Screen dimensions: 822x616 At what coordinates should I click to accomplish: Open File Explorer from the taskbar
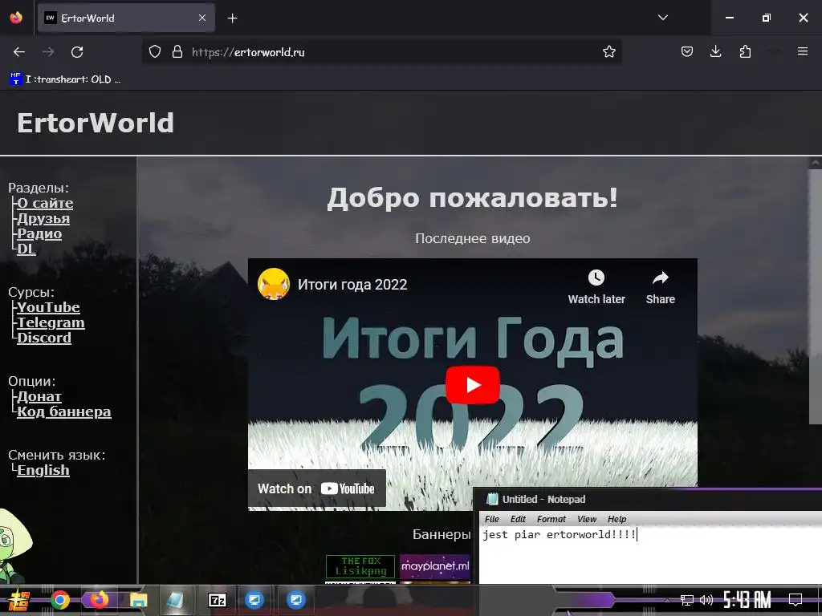[x=138, y=600]
